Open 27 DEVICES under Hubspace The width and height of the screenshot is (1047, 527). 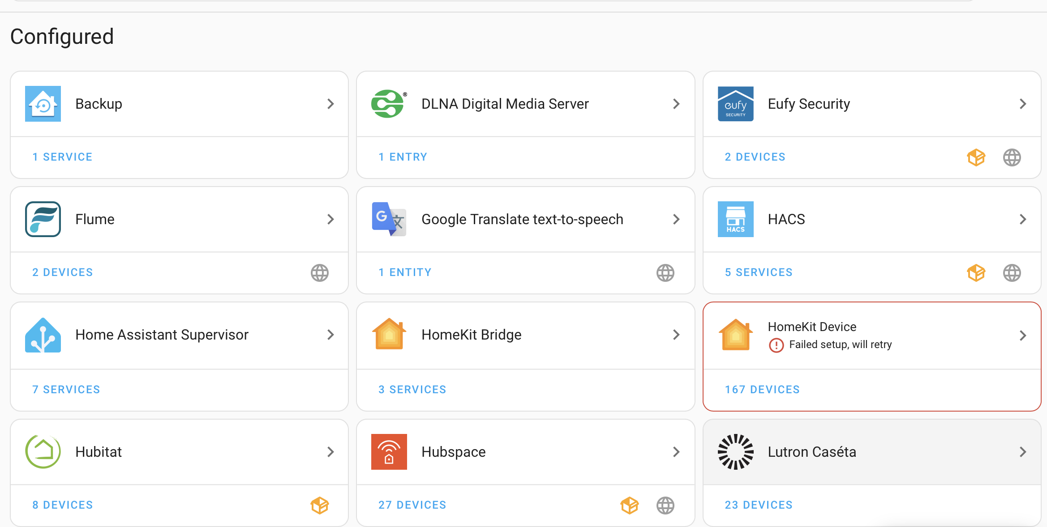[412, 505]
